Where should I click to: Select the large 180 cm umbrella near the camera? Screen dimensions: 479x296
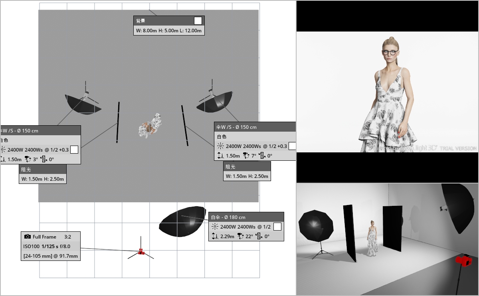(182, 221)
